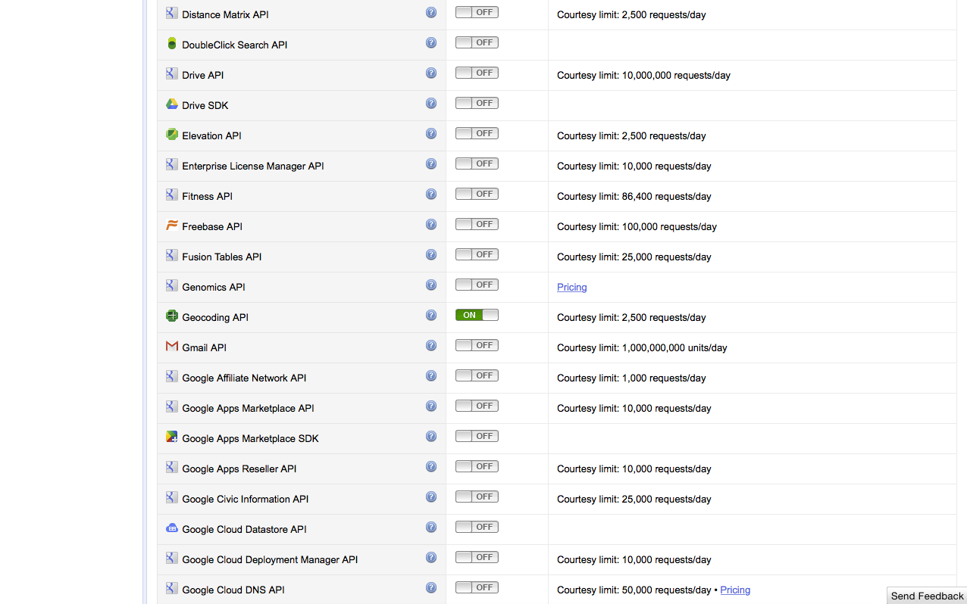967x604 pixels.
Task: Turn off the Geocoding API switch
Action: coord(477,315)
